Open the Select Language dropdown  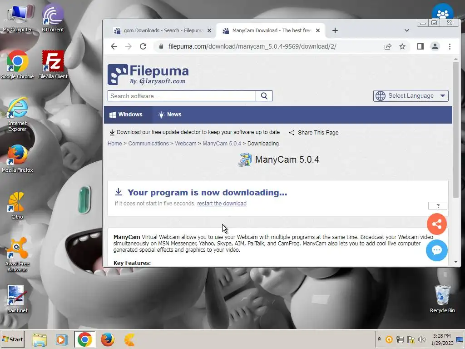[x=411, y=96]
